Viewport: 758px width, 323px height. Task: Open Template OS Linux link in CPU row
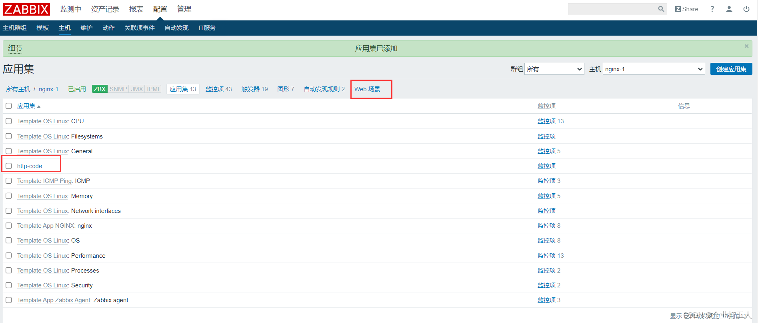click(x=43, y=121)
